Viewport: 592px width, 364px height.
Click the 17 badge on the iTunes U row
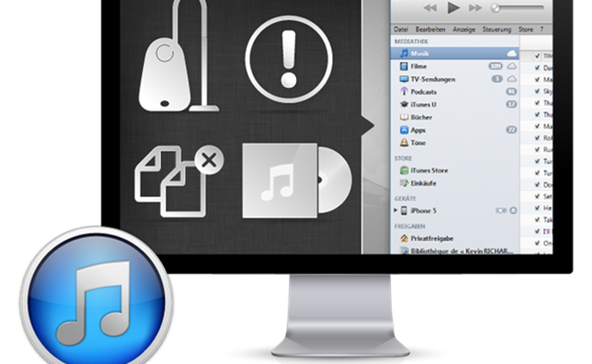click(511, 104)
